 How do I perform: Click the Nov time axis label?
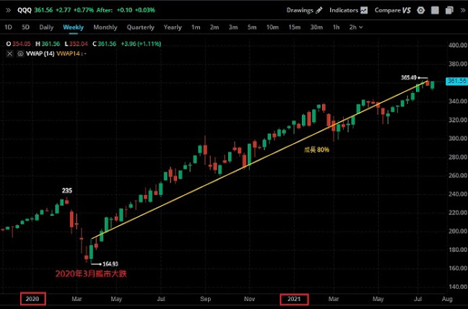[x=249, y=299]
